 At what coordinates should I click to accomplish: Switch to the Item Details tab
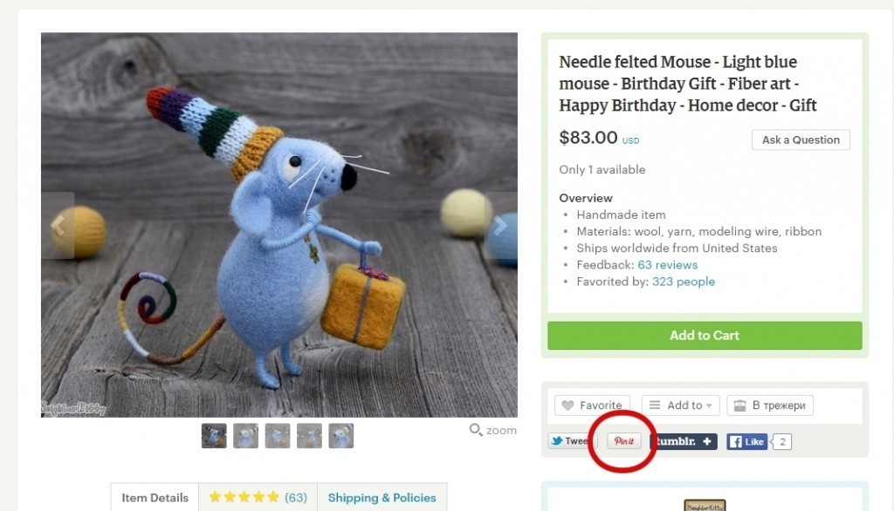coord(155,497)
